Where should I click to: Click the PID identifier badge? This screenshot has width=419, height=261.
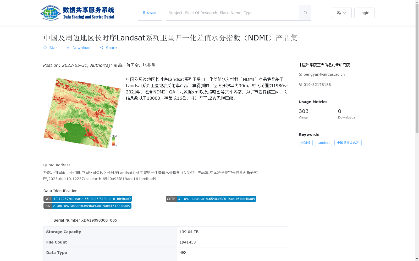87,206
